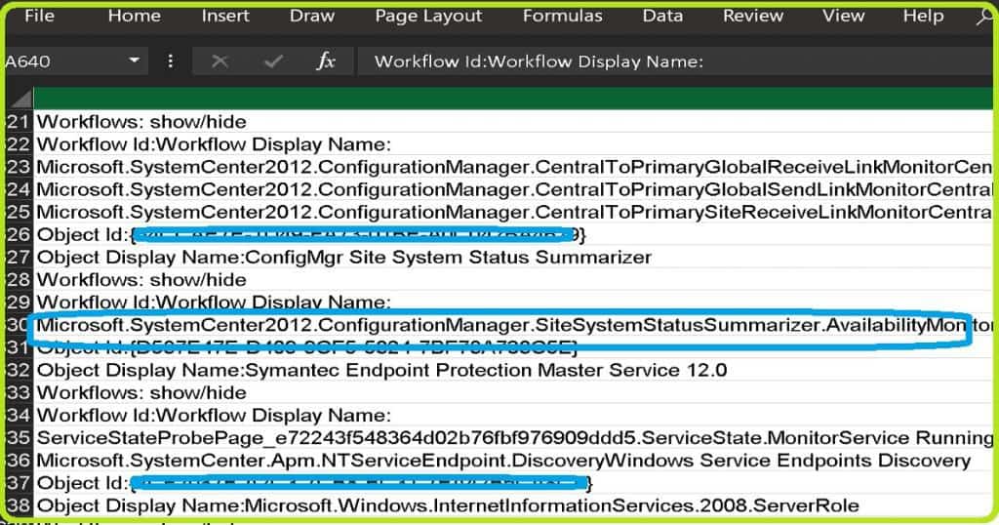Select SiteSystemStatusSummarizer.AvailabilityMonitor cell in row 30
This screenshot has width=999, height=525.
[x=513, y=325]
